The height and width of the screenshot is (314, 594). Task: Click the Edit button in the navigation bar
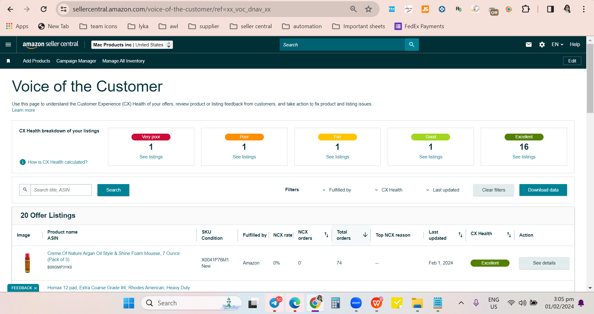pos(572,61)
